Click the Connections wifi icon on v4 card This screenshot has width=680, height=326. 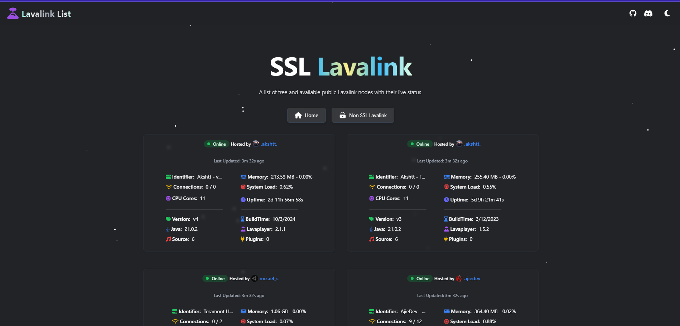click(169, 187)
